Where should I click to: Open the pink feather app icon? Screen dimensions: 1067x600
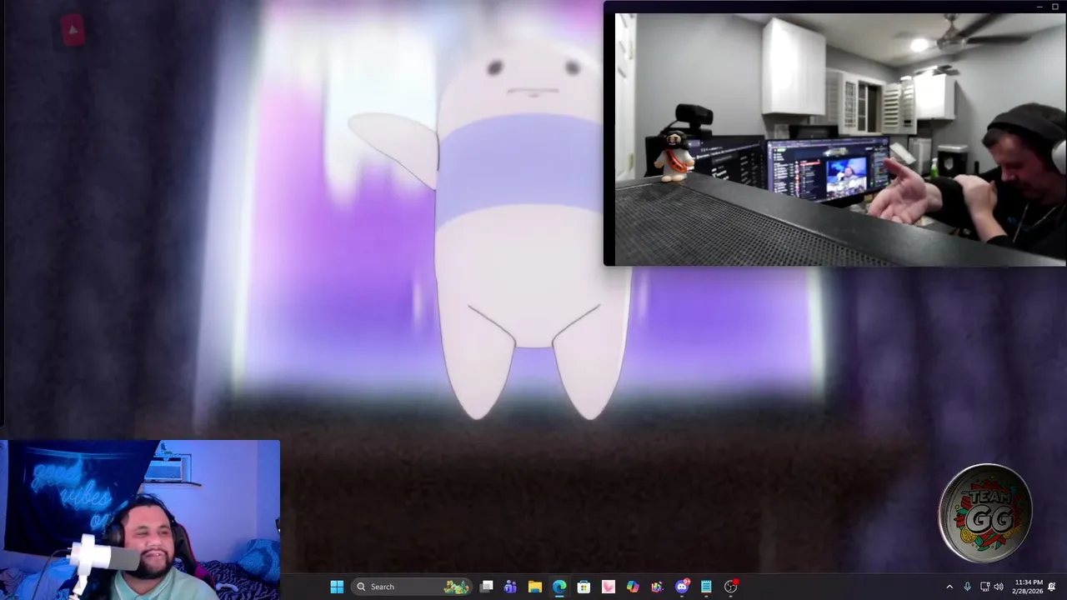point(609,587)
